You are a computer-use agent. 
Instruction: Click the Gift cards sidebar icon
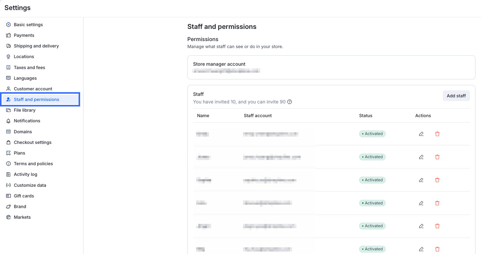click(x=9, y=196)
